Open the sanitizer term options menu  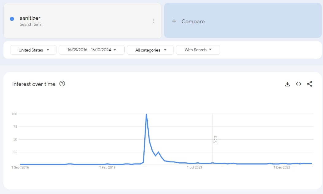(154, 21)
